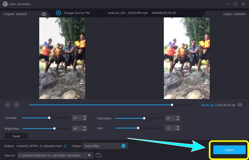Click the Output format field Auto;24fps
The height and width of the screenshot is (160, 249).
(x=101, y=146)
